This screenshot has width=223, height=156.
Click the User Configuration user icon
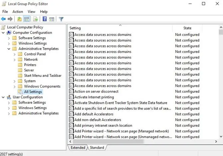coord(9,97)
